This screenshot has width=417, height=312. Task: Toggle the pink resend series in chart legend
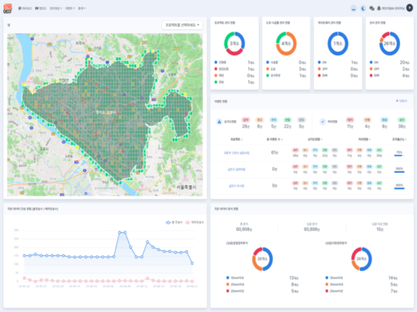(x=195, y=223)
